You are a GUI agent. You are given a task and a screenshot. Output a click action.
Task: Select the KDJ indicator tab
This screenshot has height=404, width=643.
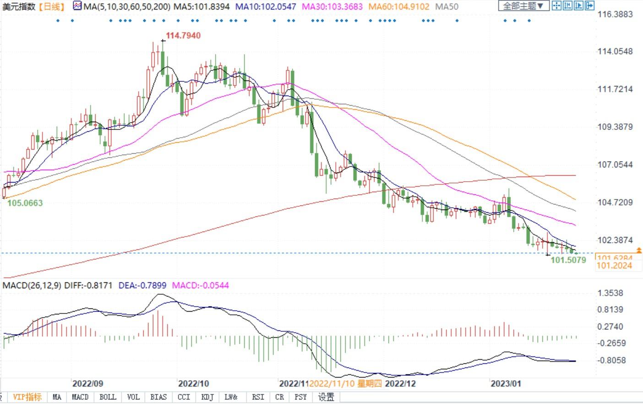click(x=207, y=397)
